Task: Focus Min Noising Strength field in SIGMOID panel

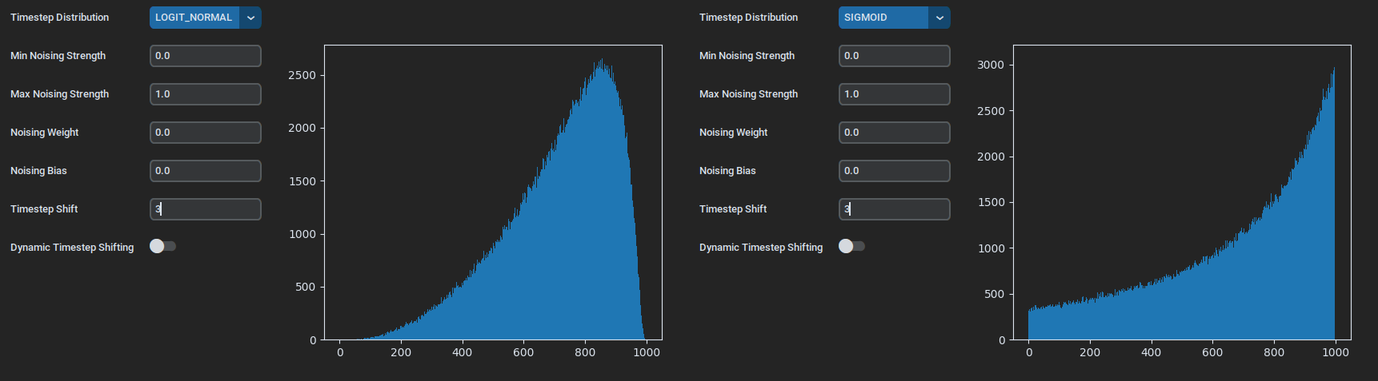Action: 895,56
